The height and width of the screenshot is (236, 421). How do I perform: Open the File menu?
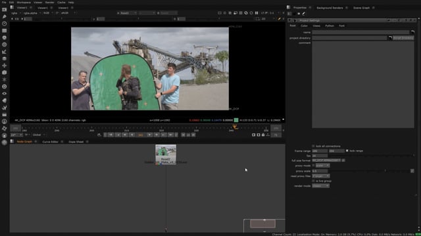point(4,3)
